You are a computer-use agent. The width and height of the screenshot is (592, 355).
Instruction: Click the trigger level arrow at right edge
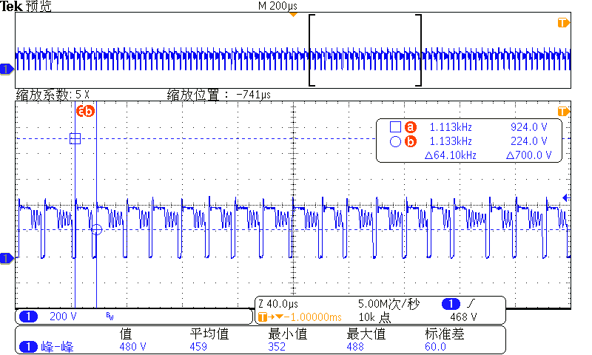(566, 197)
